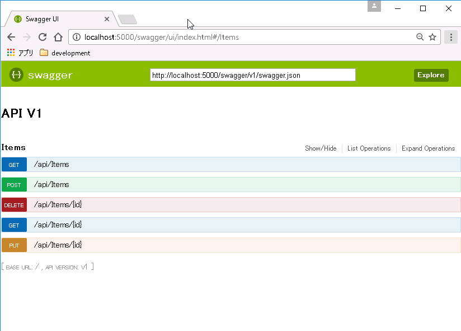Open the development bookmarks folder
The width and height of the screenshot is (461, 331).
pyautogui.click(x=65, y=53)
